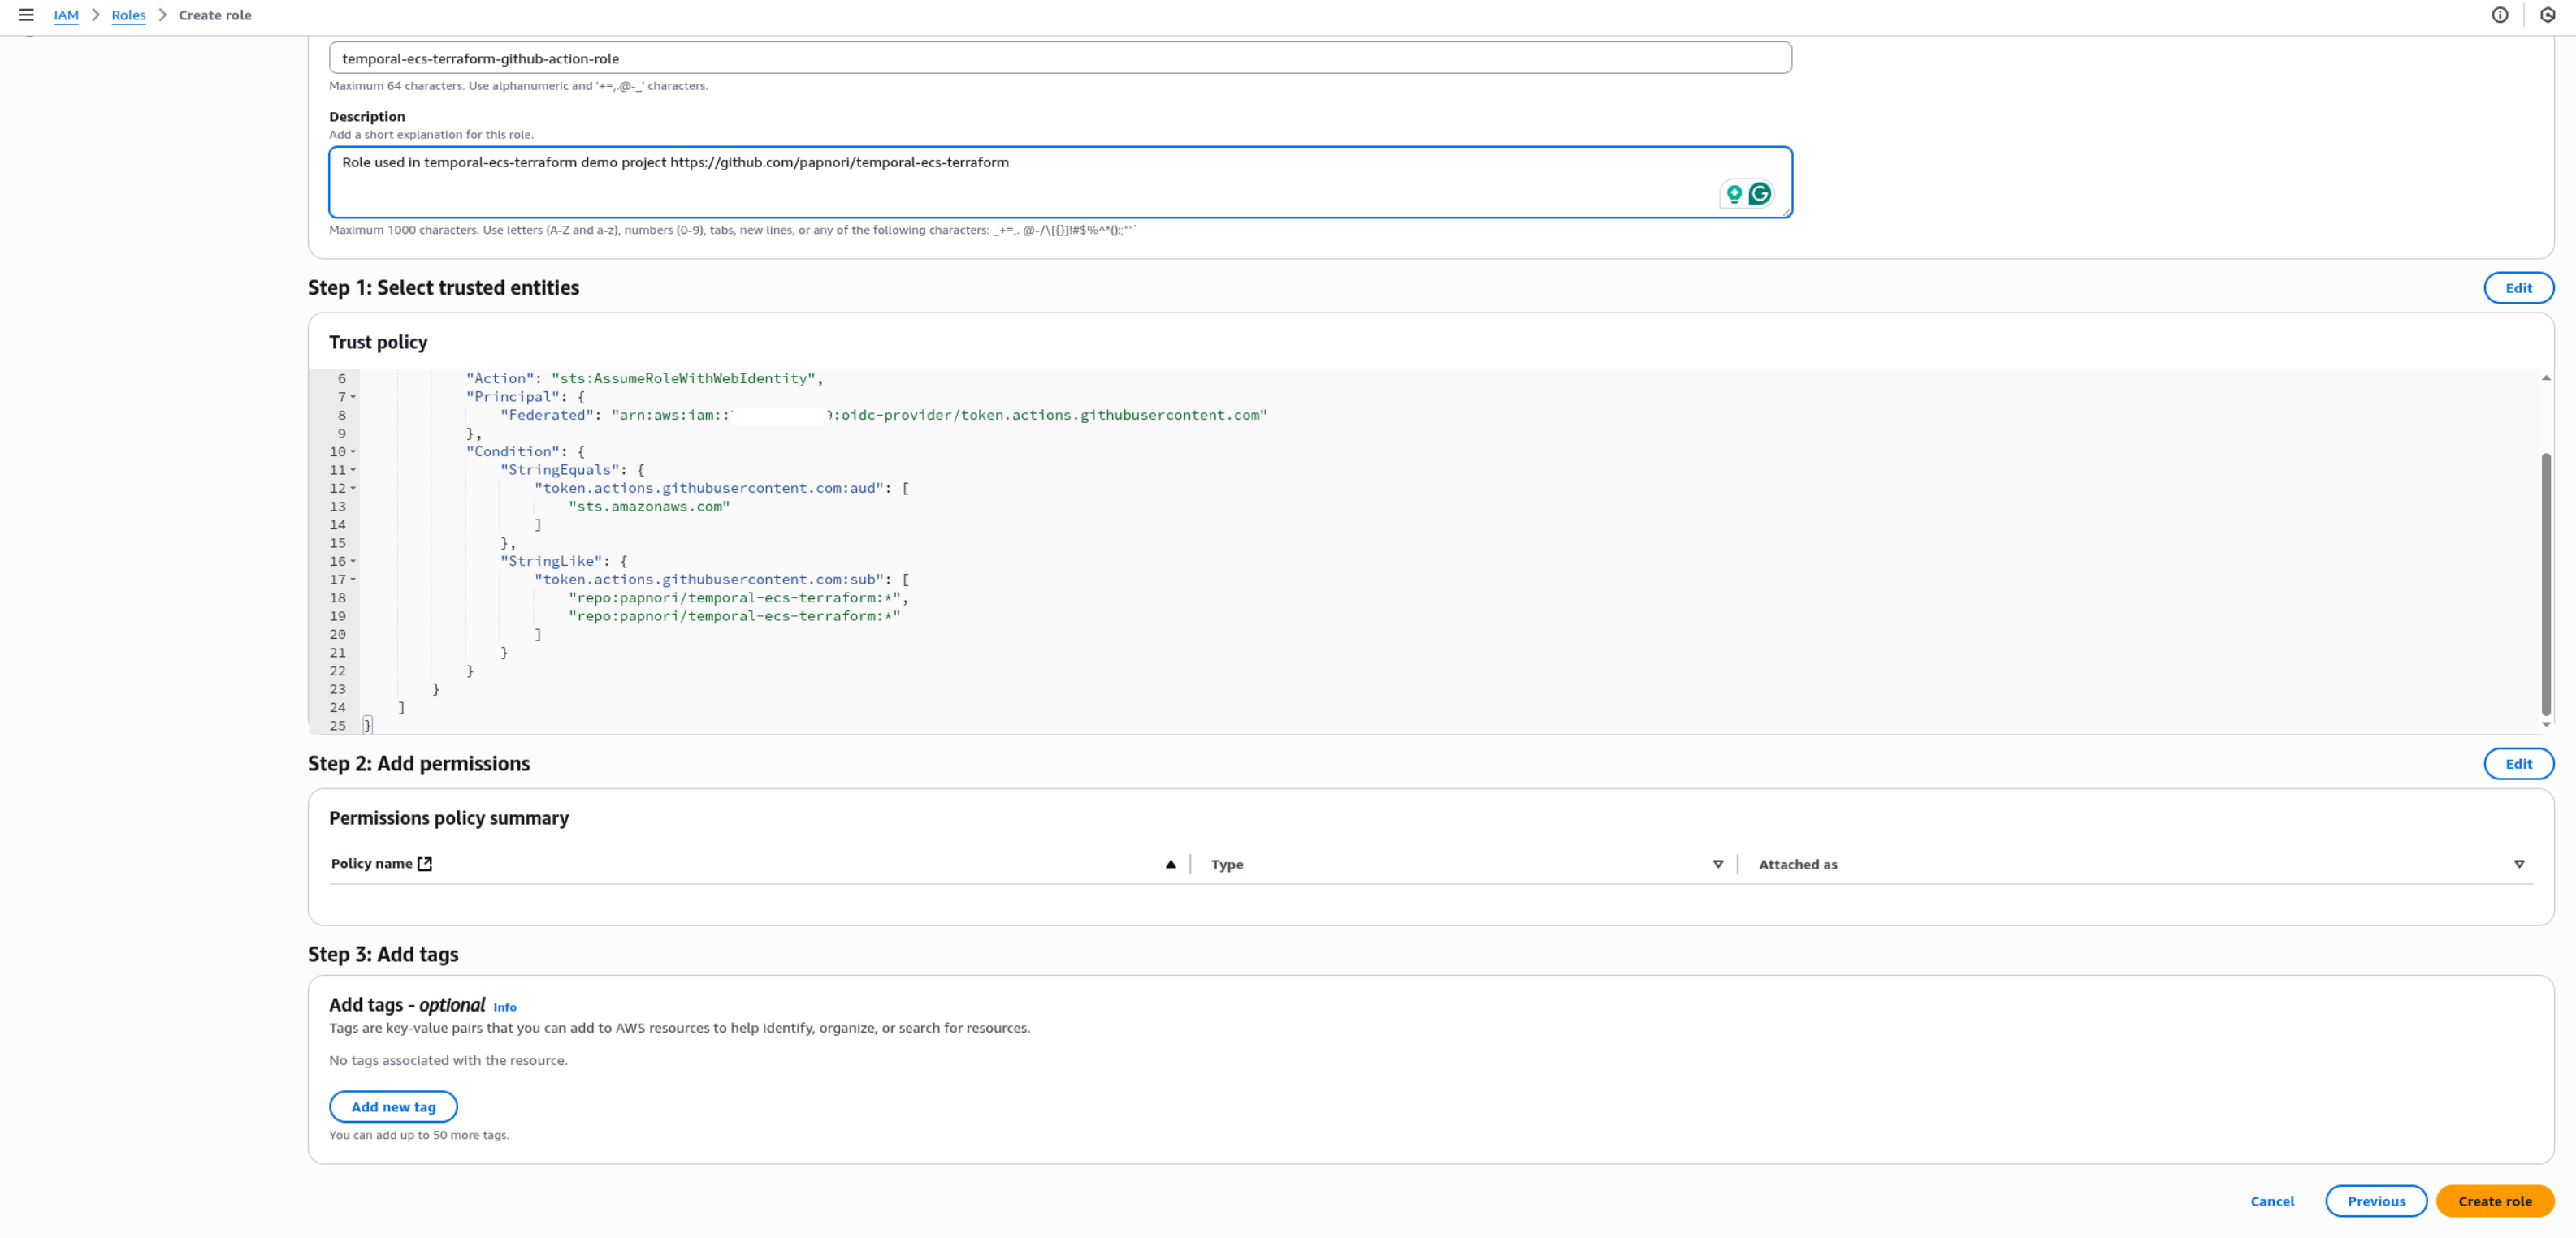Click the info circle icon in header
The height and width of the screenshot is (1238, 2576).
click(2499, 15)
